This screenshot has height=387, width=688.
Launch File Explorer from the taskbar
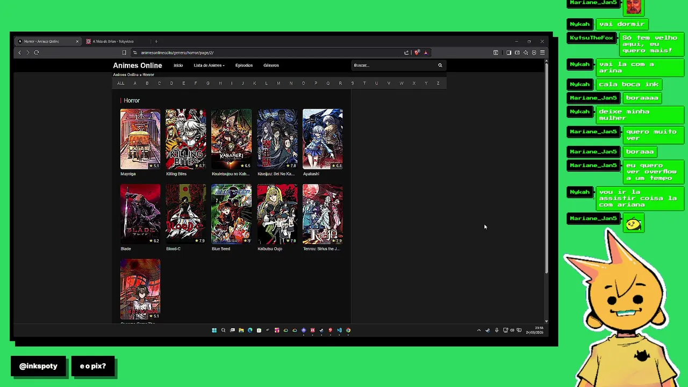click(241, 330)
